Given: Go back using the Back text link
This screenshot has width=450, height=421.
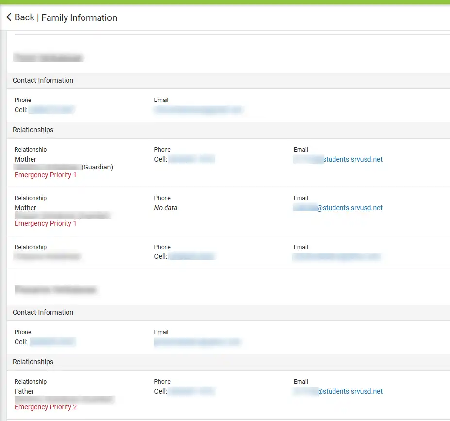Looking at the screenshot, I should click(x=24, y=17).
